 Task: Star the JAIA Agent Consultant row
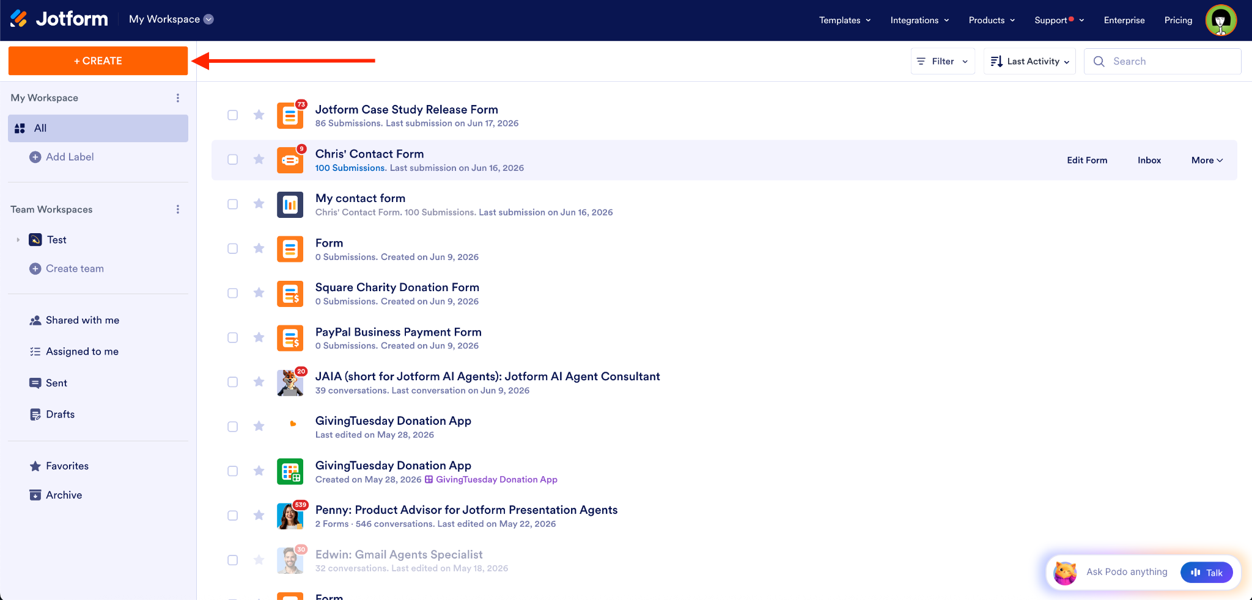(259, 382)
